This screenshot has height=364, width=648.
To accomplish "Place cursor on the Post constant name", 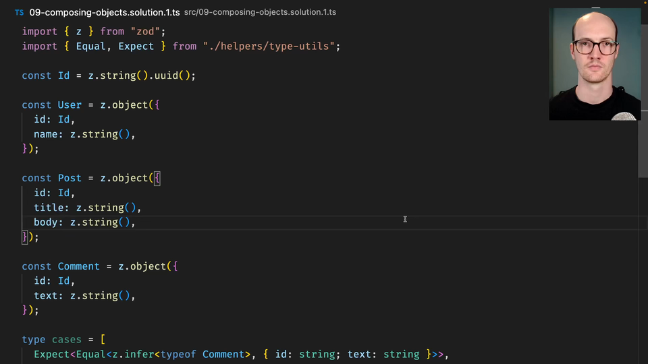I will pos(70,178).
